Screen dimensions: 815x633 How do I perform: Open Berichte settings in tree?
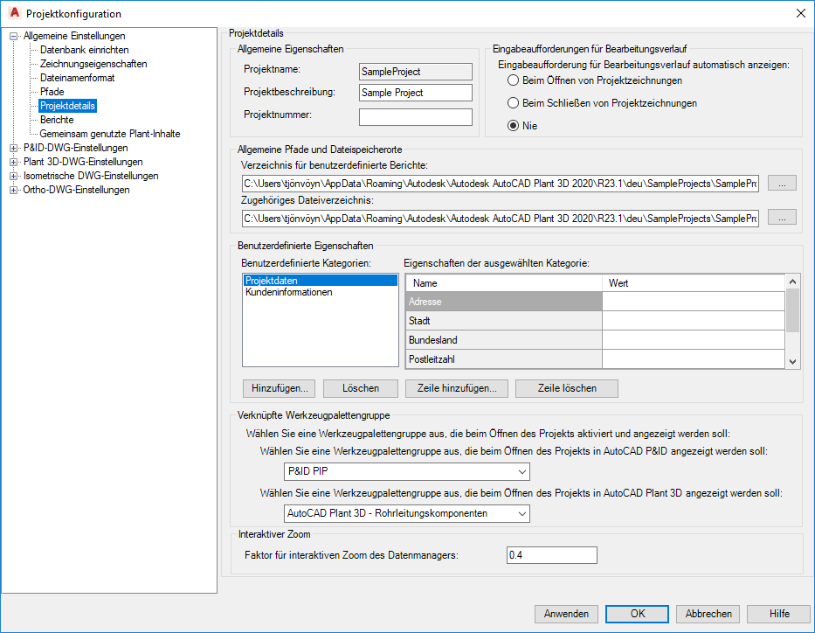coord(57,120)
